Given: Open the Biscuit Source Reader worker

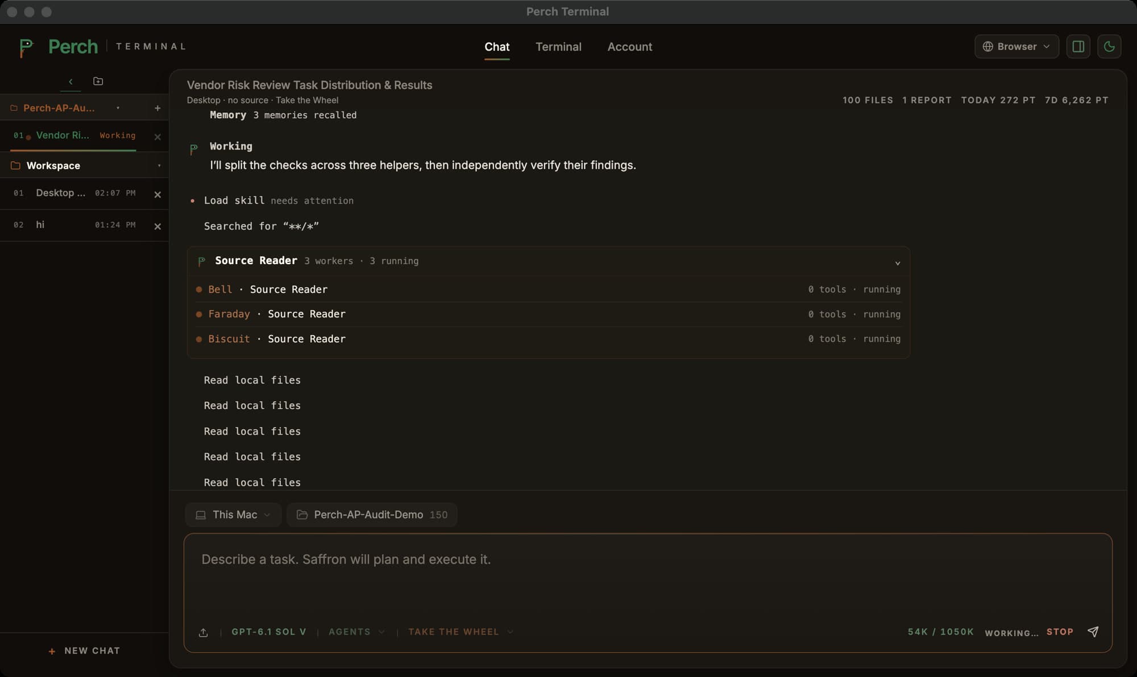Looking at the screenshot, I should [x=548, y=338].
